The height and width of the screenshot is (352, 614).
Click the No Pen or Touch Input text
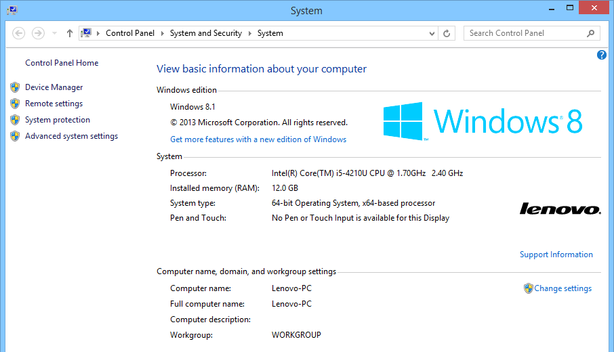361,218
